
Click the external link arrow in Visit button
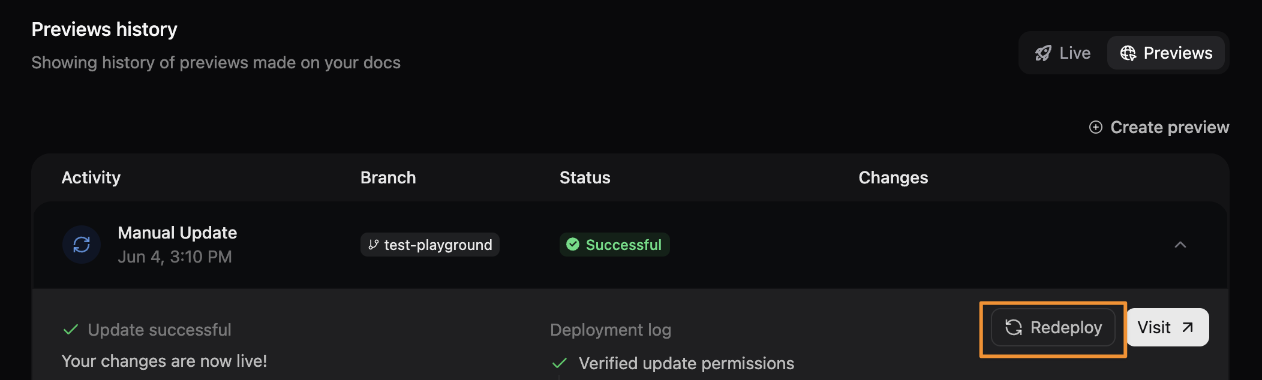tap(1186, 327)
